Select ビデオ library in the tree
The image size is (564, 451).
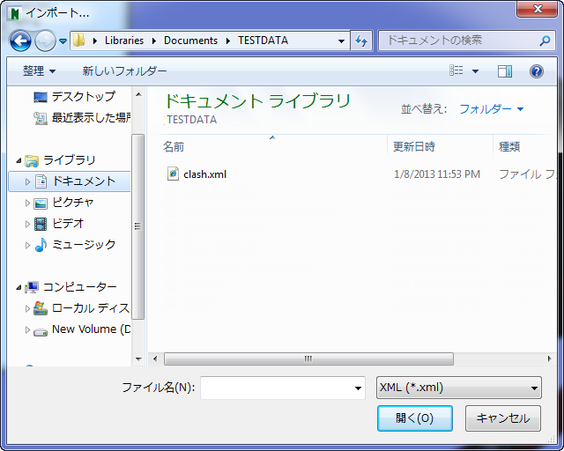coord(68,224)
